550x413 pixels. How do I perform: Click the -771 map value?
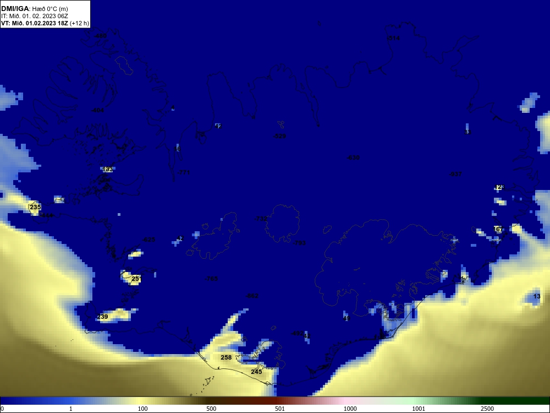click(184, 172)
